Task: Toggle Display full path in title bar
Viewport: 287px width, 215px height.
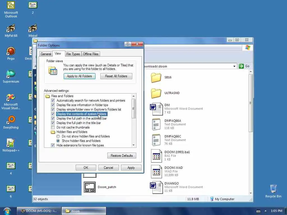Action: [53, 123]
